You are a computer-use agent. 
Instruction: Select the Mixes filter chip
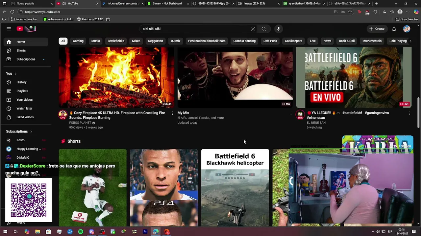[x=136, y=41]
